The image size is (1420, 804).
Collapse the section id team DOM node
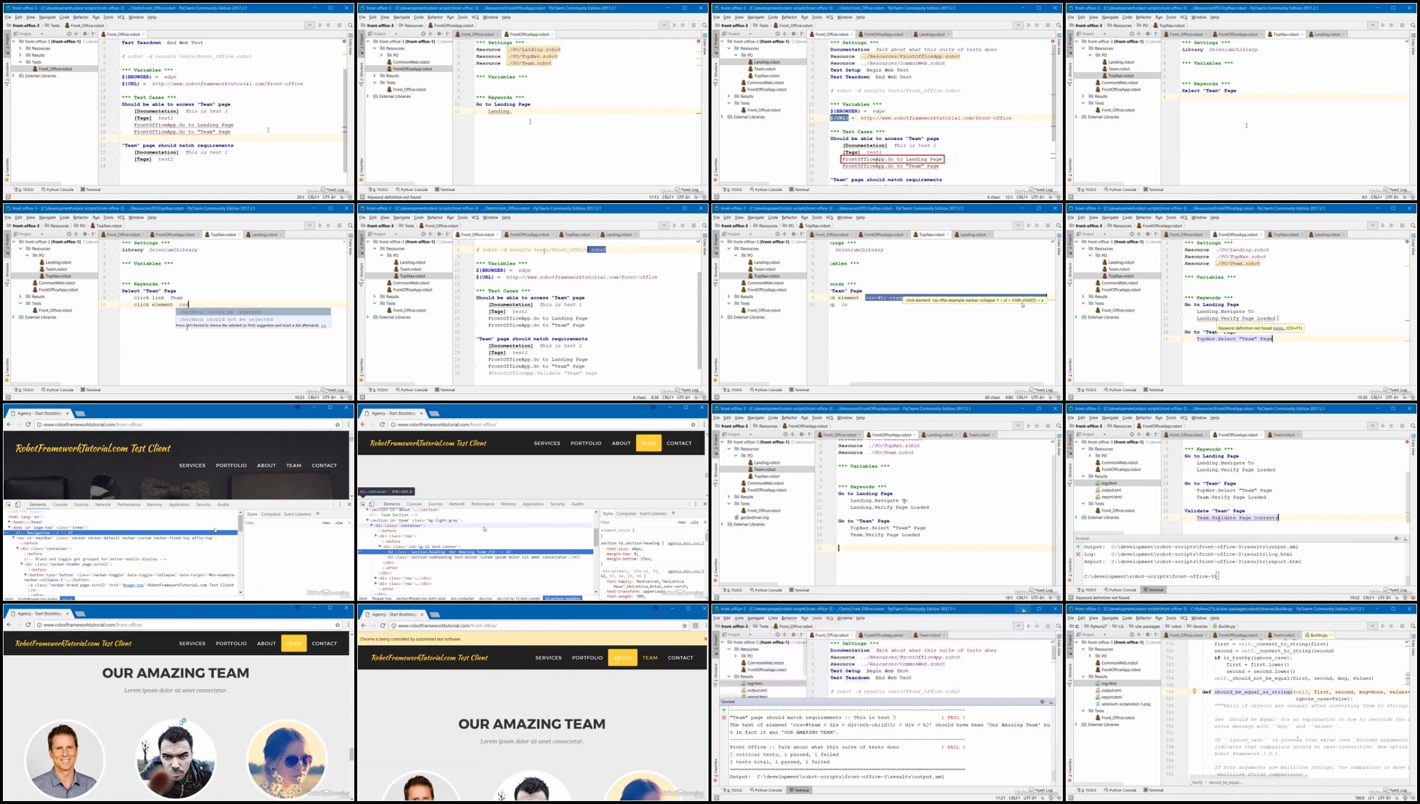coord(368,520)
